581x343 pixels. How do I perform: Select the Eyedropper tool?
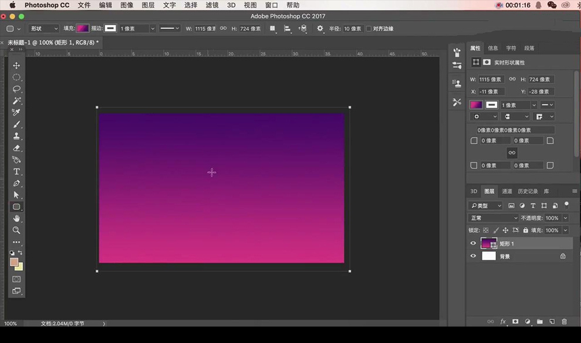coord(16,113)
